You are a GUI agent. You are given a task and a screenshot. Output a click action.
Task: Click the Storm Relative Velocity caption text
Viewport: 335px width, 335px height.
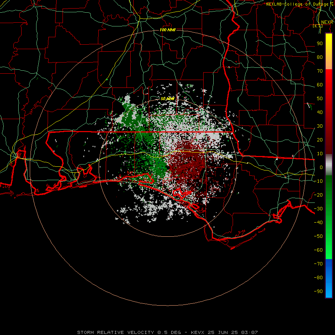(167, 332)
